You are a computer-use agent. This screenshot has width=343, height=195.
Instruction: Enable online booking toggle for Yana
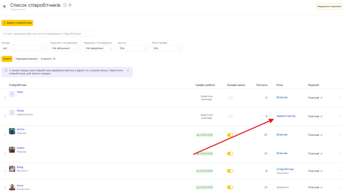point(230,98)
